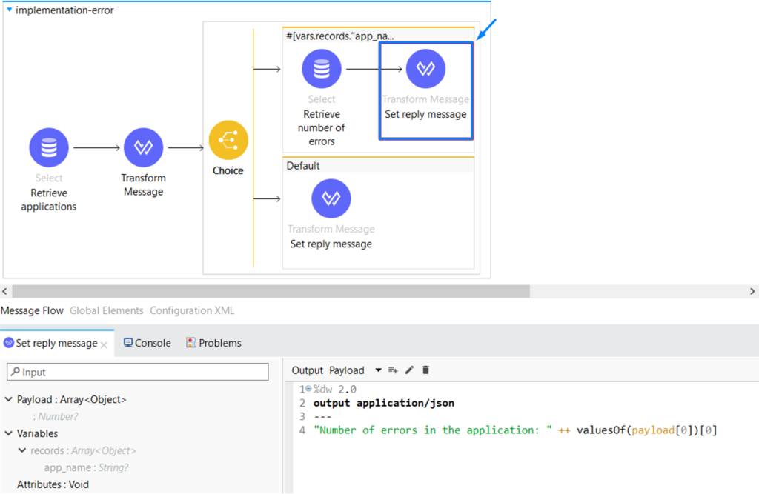The image size is (759, 494).
Task: Click the yellow Choice router icon
Action: (228, 141)
